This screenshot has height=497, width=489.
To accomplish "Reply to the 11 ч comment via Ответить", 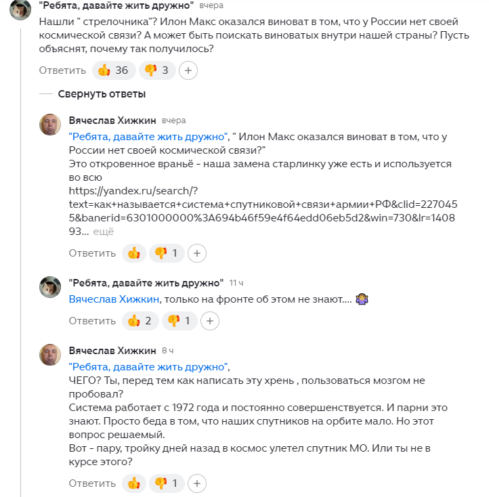I will [92, 321].
